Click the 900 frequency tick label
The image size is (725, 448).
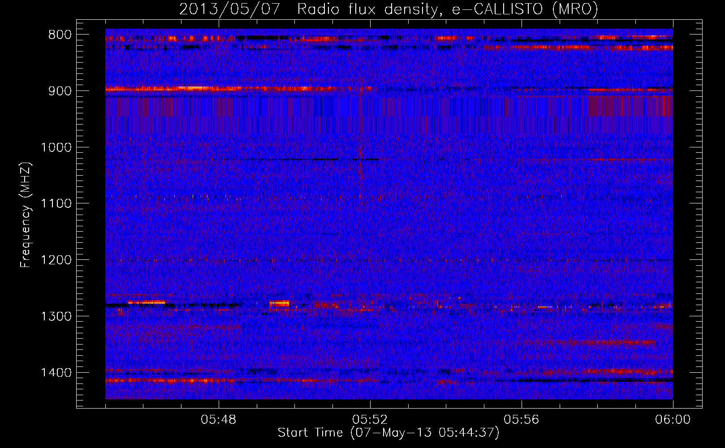click(x=60, y=91)
